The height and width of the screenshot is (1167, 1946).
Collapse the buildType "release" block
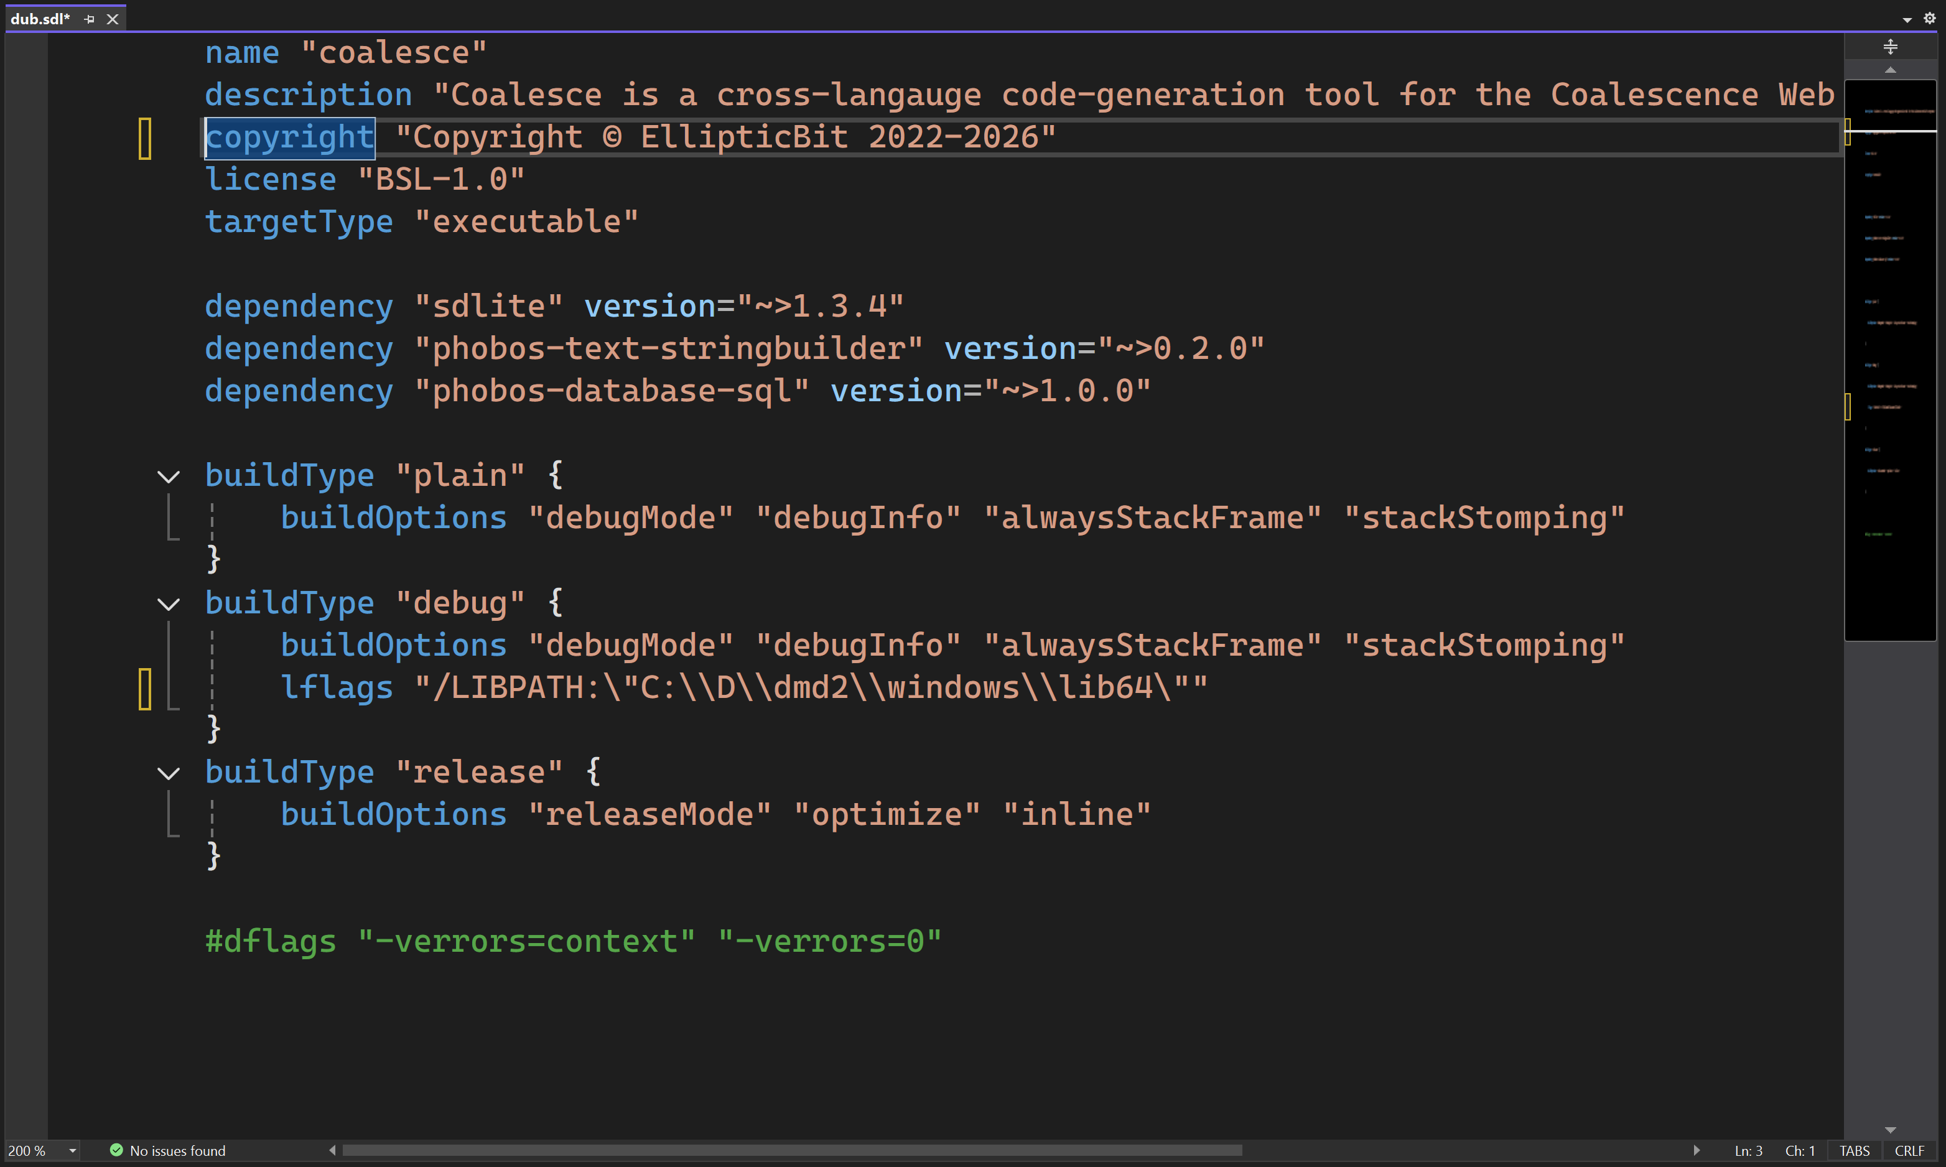(168, 773)
